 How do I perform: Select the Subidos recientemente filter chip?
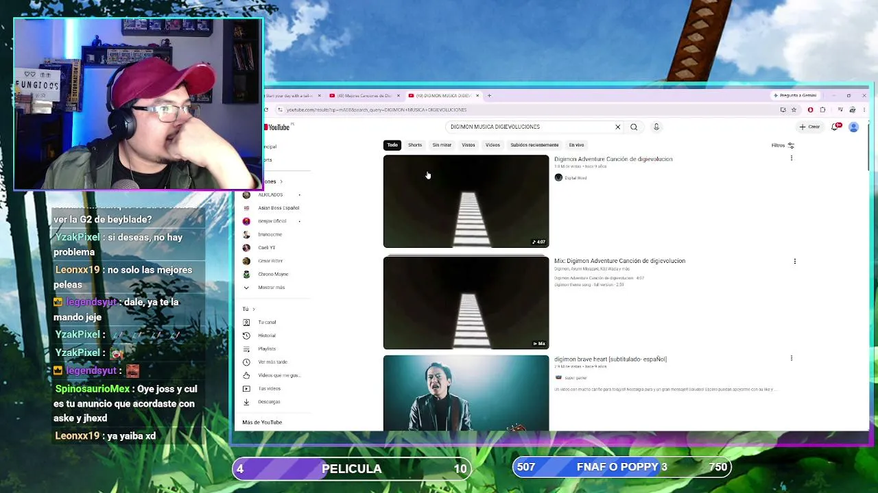(534, 145)
